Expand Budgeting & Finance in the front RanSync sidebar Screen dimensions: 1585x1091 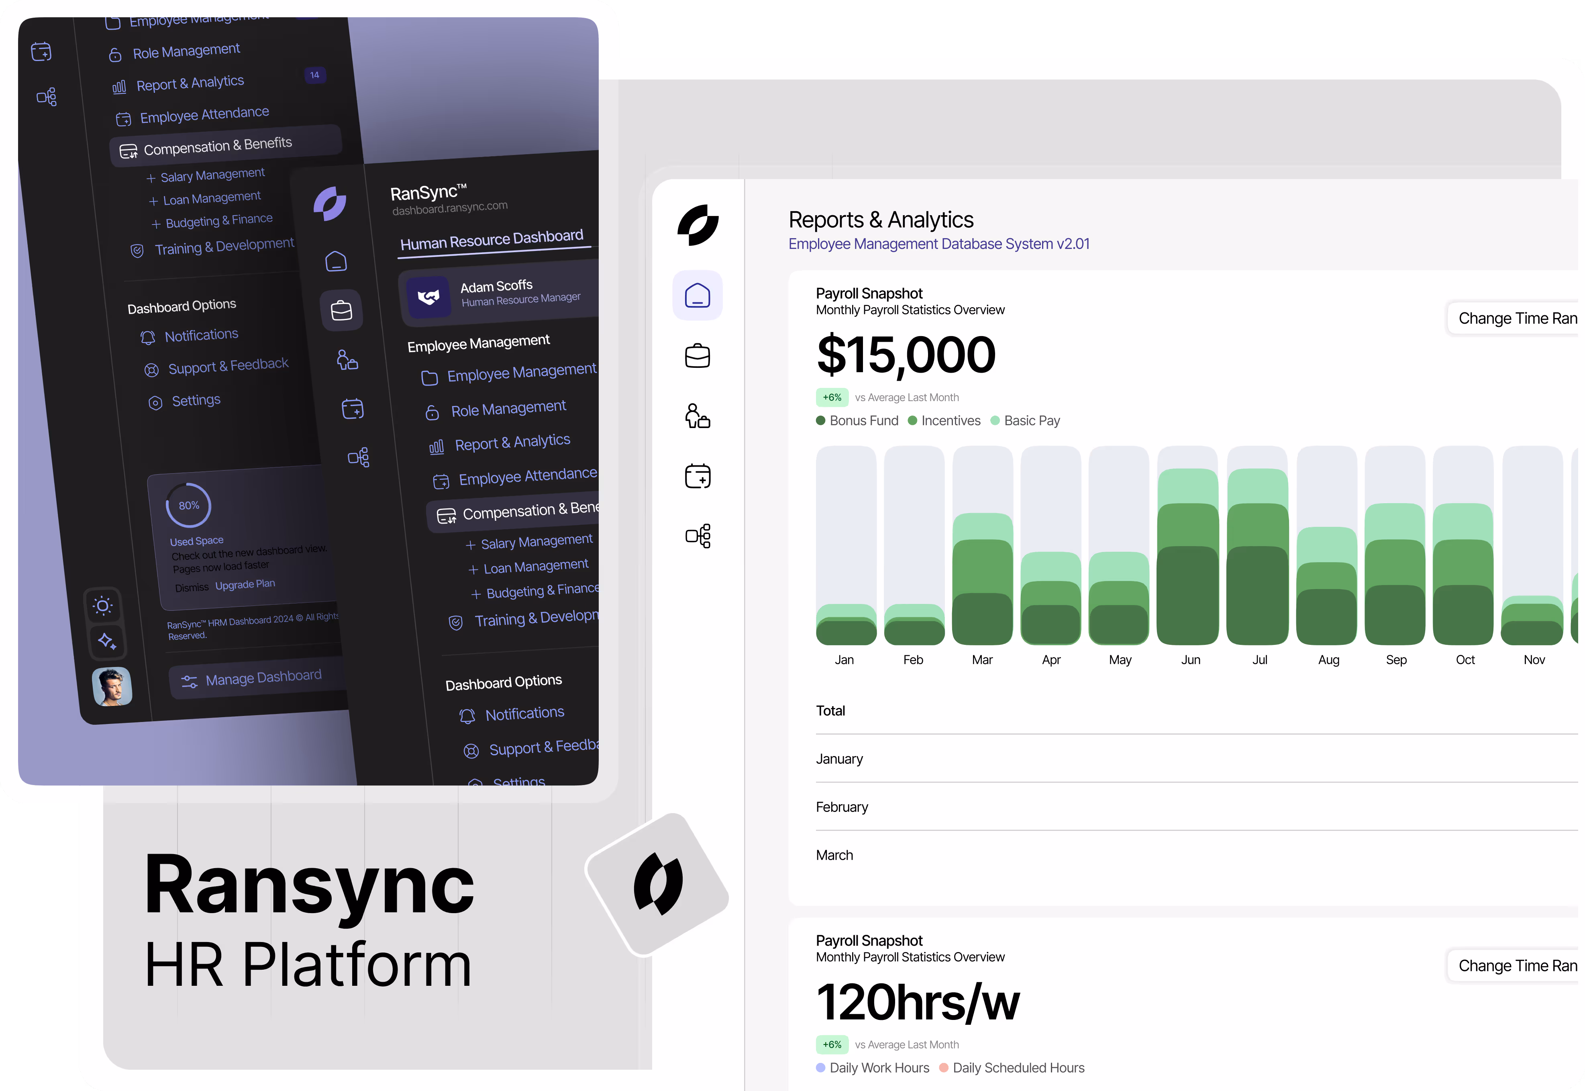click(534, 591)
